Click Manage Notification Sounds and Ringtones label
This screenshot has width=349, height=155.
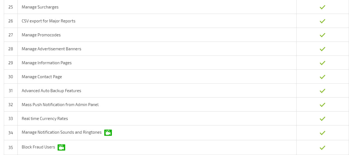click(62, 132)
